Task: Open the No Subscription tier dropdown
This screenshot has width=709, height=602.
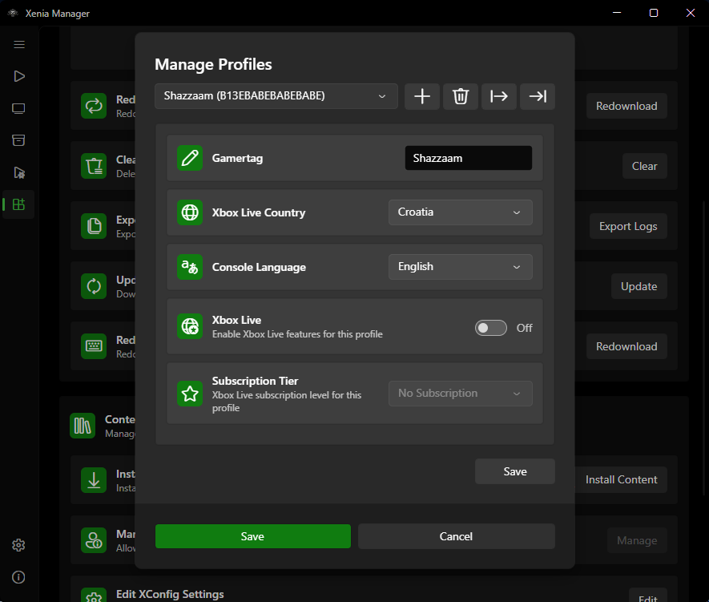Action: pos(461,394)
